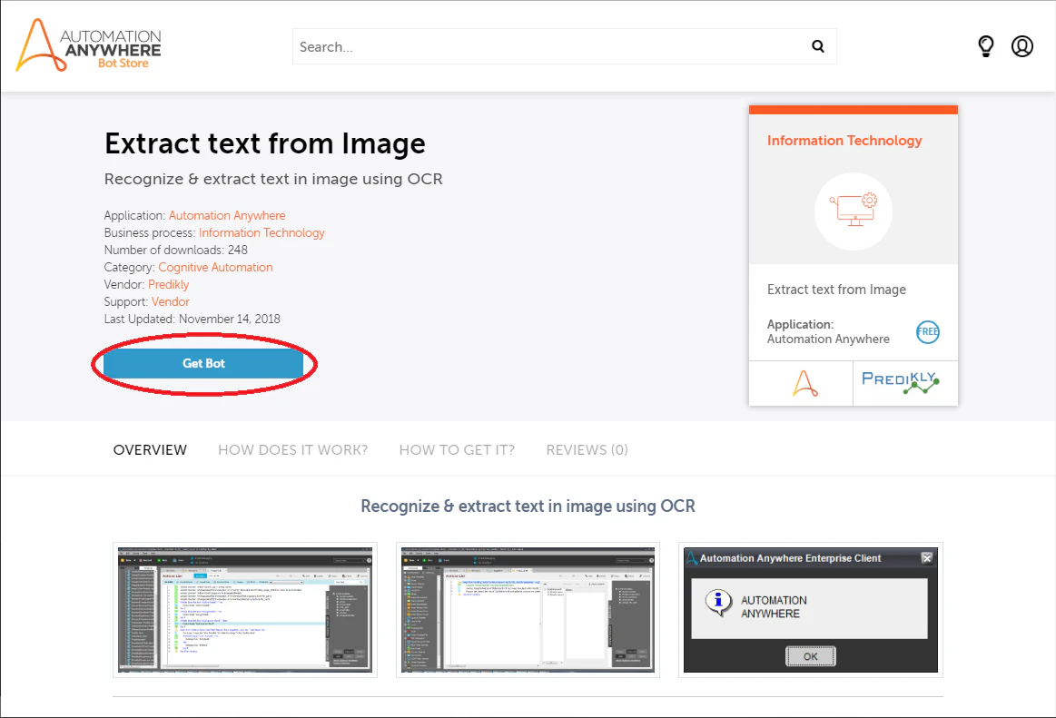Image resolution: width=1056 pixels, height=718 pixels.
Task: Click the Get Bot button
Action: click(203, 363)
